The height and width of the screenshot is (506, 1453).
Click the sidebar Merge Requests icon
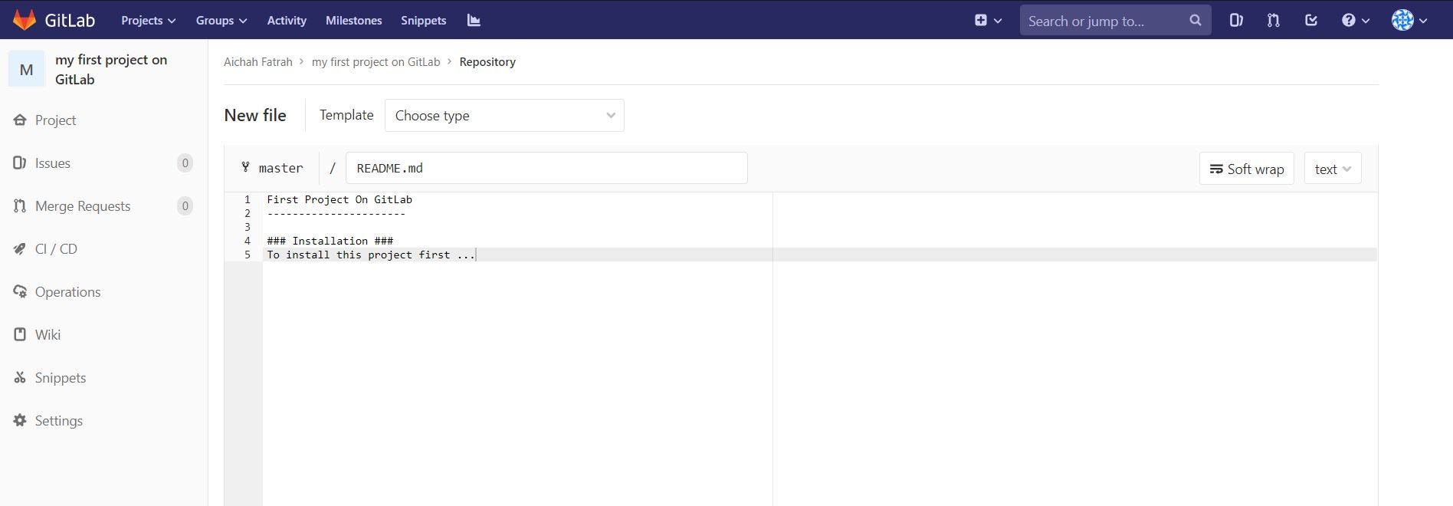pyautogui.click(x=20, y=205)
